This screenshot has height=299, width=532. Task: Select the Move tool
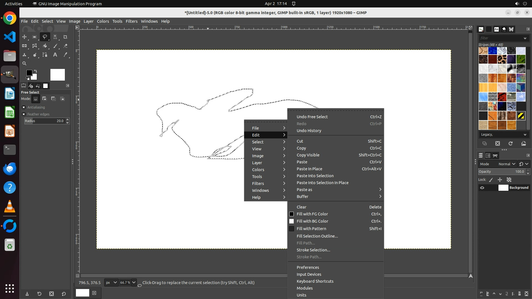click(x=24, y=37)
